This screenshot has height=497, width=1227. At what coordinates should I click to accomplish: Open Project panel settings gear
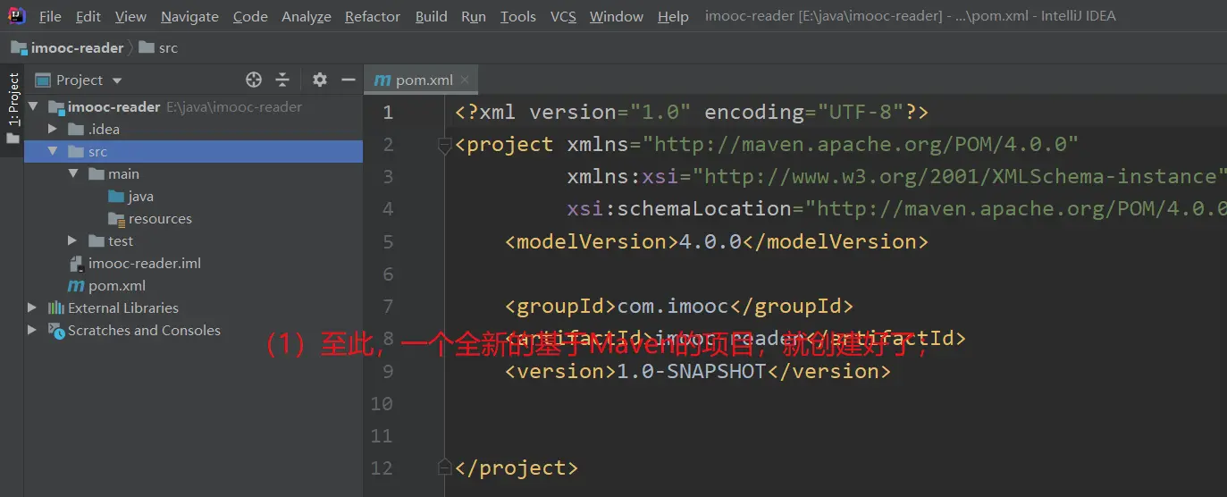[320, 80]
